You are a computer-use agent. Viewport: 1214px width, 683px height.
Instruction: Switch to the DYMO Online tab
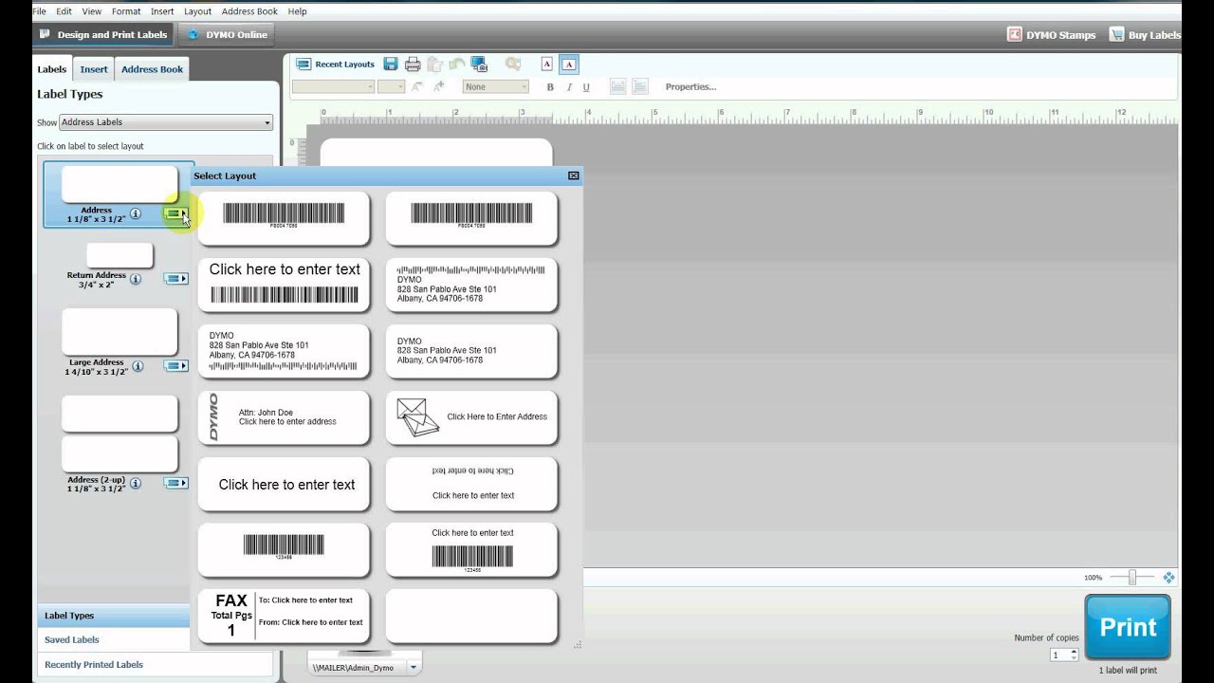pos(228,35)
